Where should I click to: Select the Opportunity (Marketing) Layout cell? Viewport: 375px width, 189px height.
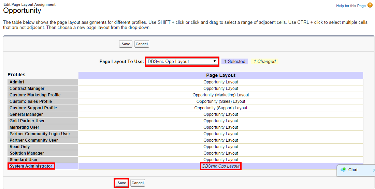tap(221, 95)
